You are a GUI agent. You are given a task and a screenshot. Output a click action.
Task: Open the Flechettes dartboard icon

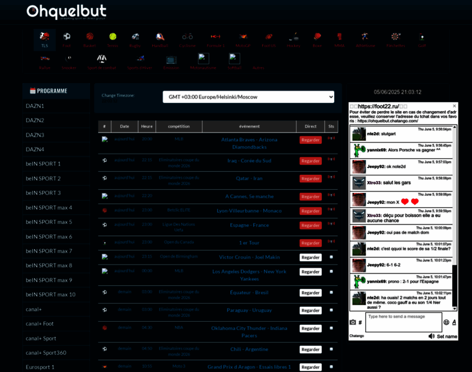point(396,37)
